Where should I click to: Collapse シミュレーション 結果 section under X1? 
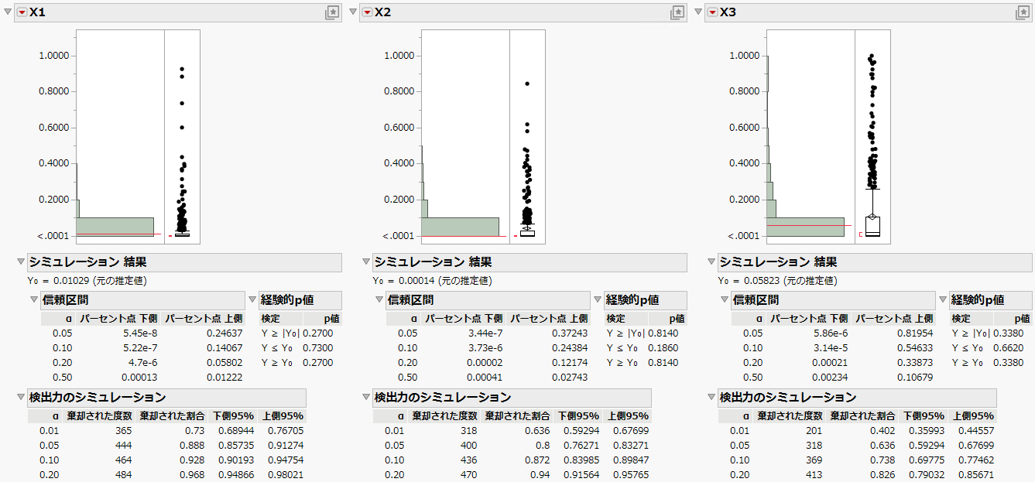coord(21,262)
